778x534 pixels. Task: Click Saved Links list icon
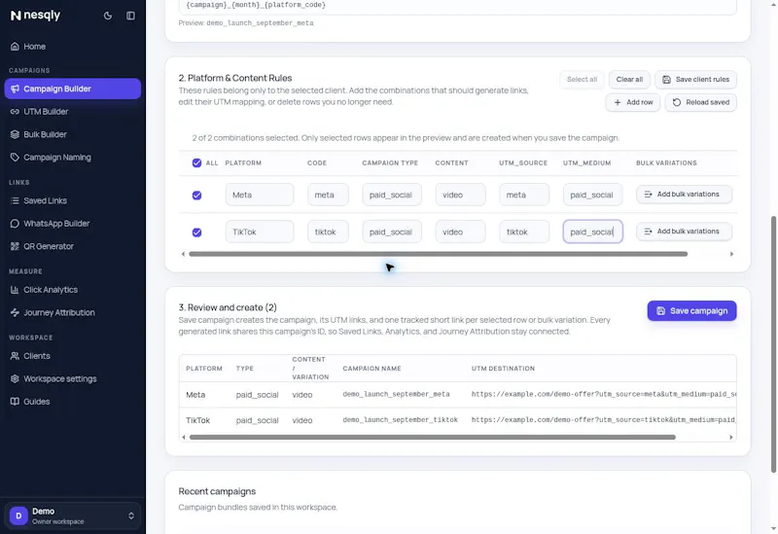pos(15,200)
